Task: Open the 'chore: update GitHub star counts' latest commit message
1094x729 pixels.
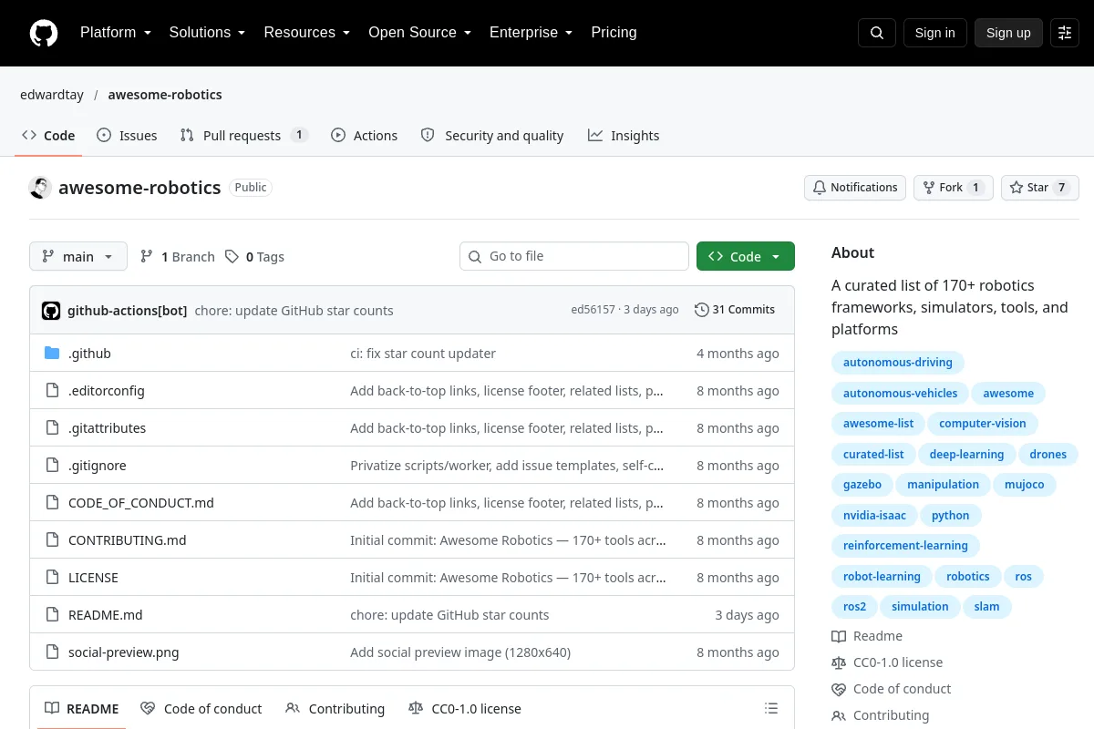Action: [294, 311]
